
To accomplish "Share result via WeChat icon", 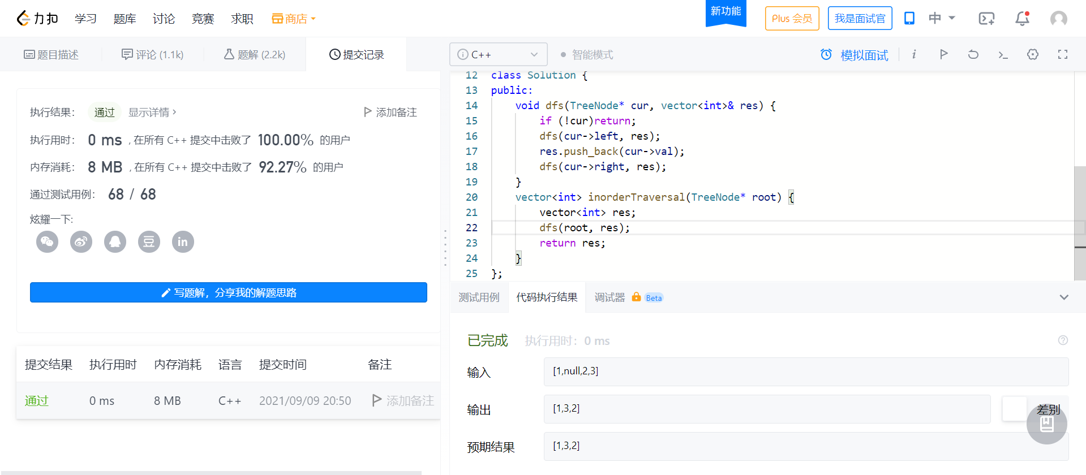I will (x=48, y=242).
